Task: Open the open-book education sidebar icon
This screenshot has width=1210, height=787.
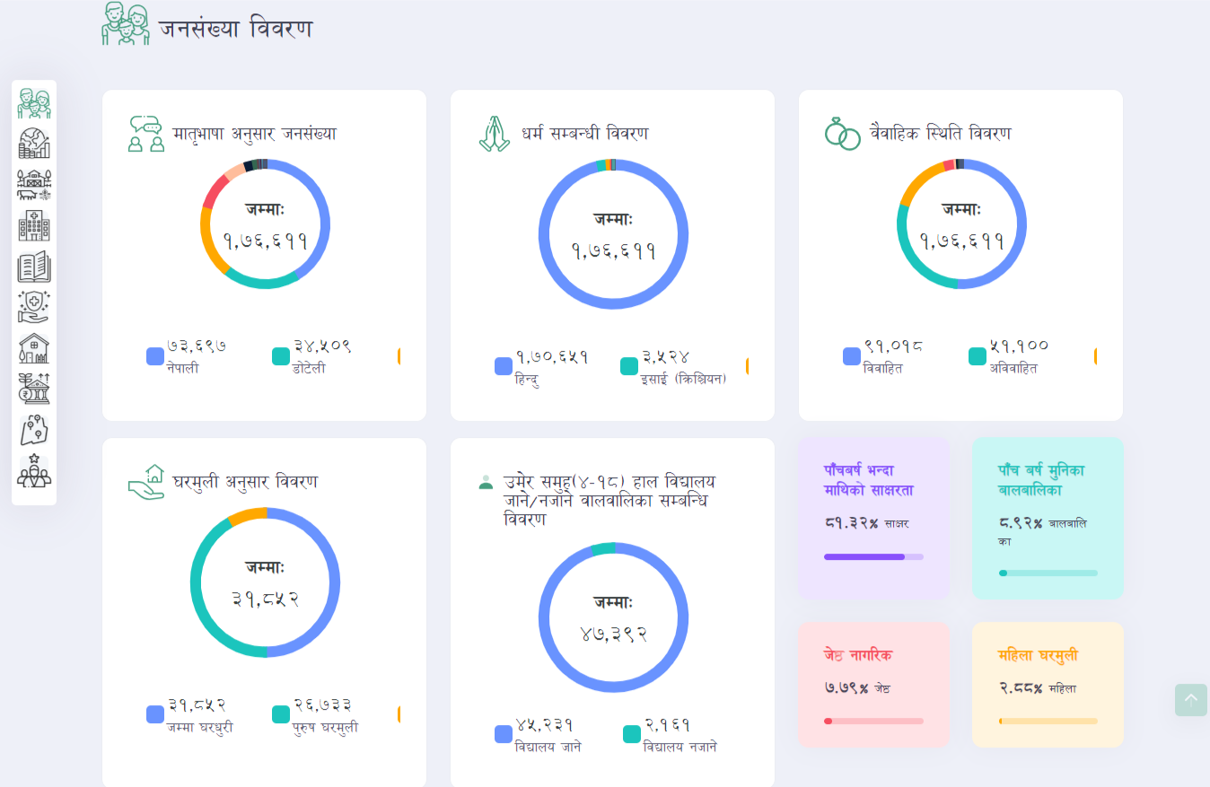Action: tap(34, 267)
